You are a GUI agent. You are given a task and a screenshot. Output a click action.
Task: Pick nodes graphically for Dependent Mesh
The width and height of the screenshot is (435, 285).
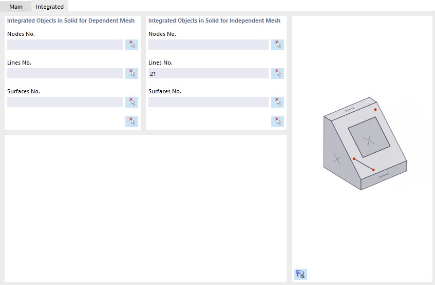click(132, 45)
